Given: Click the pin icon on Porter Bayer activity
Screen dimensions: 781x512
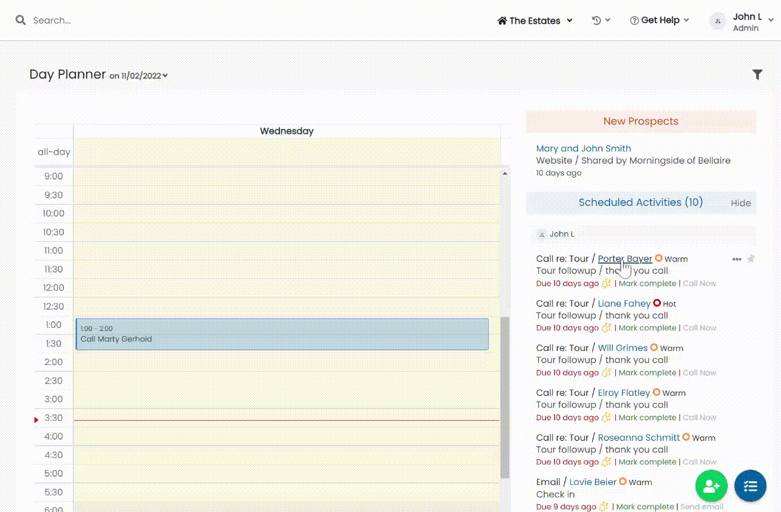Looking at the screenshot, I should tap(751, 259).
